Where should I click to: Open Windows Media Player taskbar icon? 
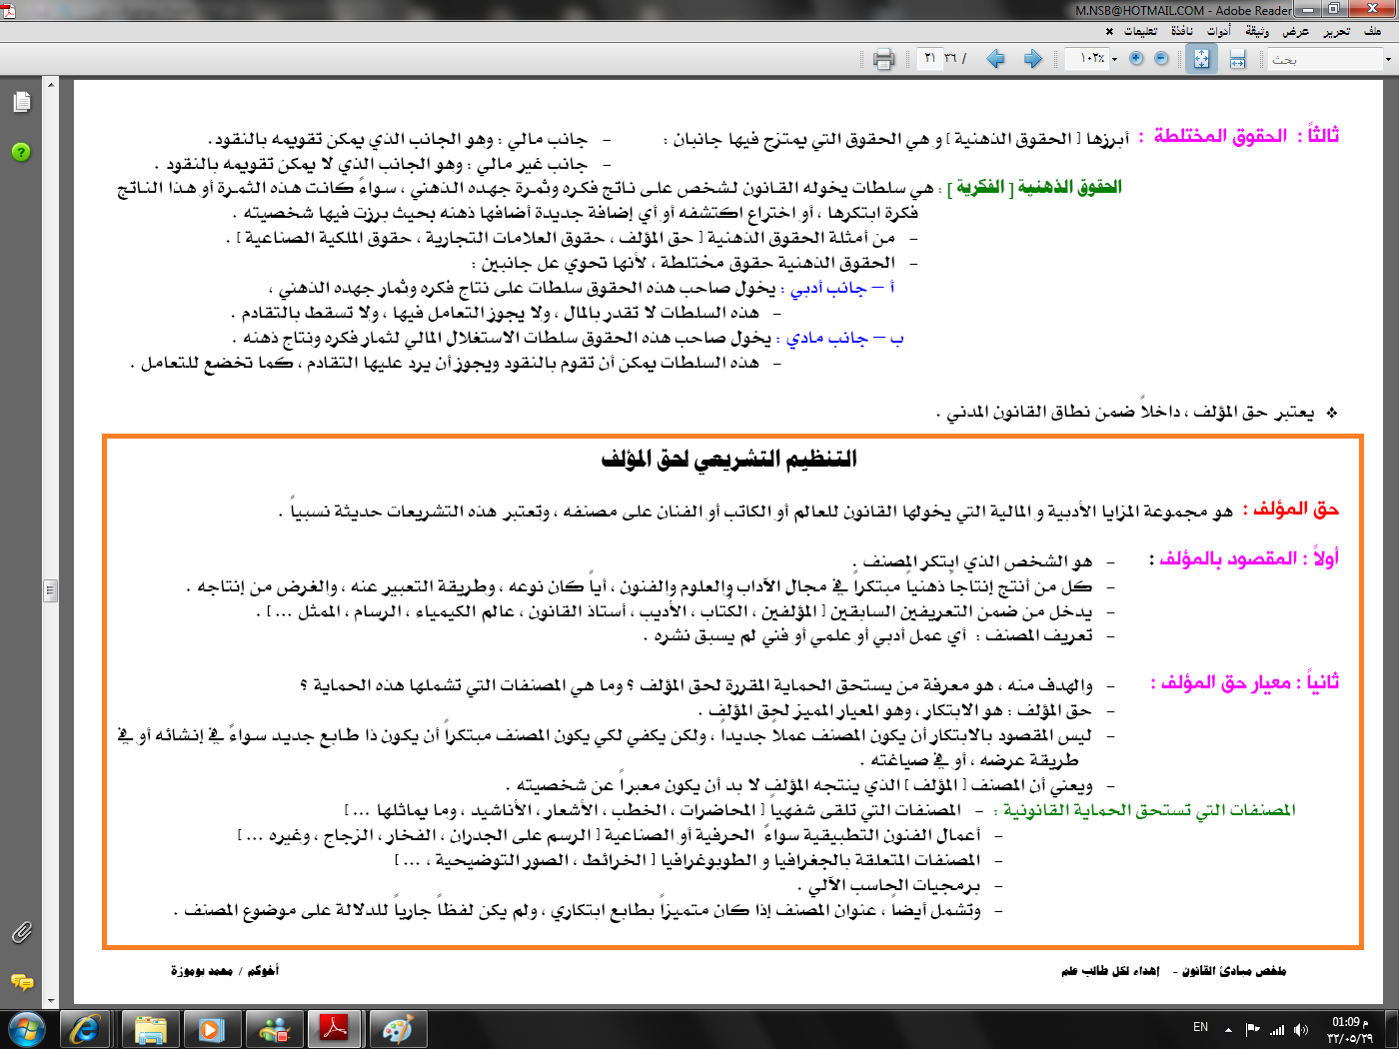coord(212,1029)
